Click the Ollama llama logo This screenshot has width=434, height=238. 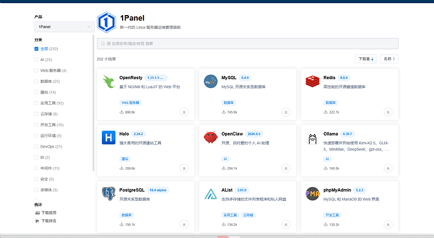[x=313, y=139]
